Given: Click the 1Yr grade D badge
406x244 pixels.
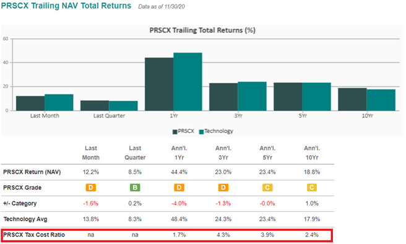Looking at the screenshot, I should [179, 188].
